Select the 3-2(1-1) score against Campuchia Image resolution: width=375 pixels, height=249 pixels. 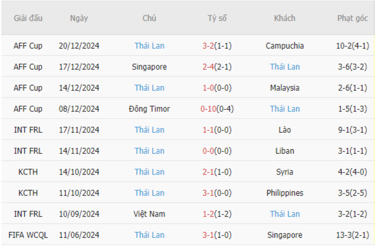tap(217, 46)
